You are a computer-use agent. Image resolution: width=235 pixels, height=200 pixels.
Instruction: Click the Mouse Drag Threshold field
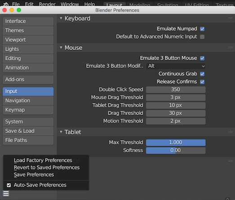(176, 98)
